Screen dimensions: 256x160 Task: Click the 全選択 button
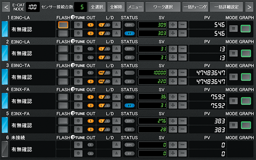97,7
